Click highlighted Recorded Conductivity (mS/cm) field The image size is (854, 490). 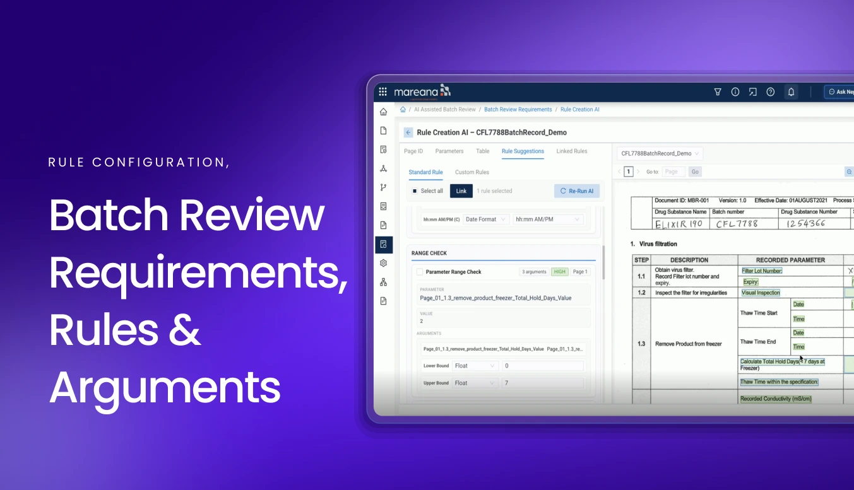click(x=775, y=399)
